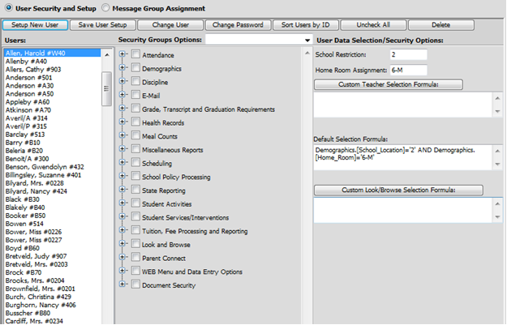The height and width of the screenshot is (325, 507).
Task: Click Custom Teacher Selection Formula button
Action: [x=389, y=84]
